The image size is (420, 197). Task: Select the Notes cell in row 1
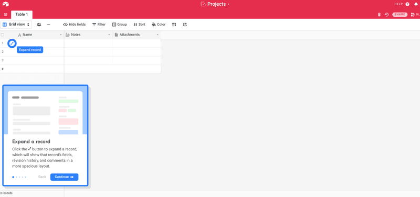(x=88, y=43)
